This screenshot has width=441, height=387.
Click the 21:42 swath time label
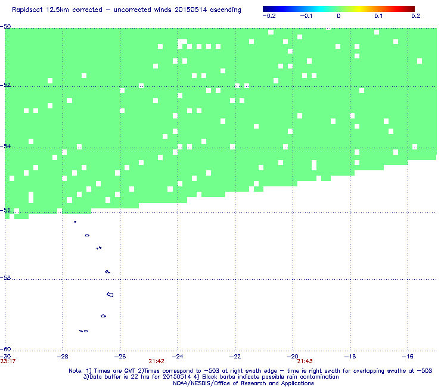pos(156,361)
